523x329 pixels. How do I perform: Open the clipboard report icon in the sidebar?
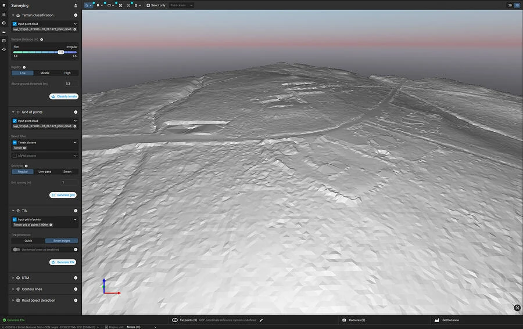pyautogui.click(x=4, y=41)
